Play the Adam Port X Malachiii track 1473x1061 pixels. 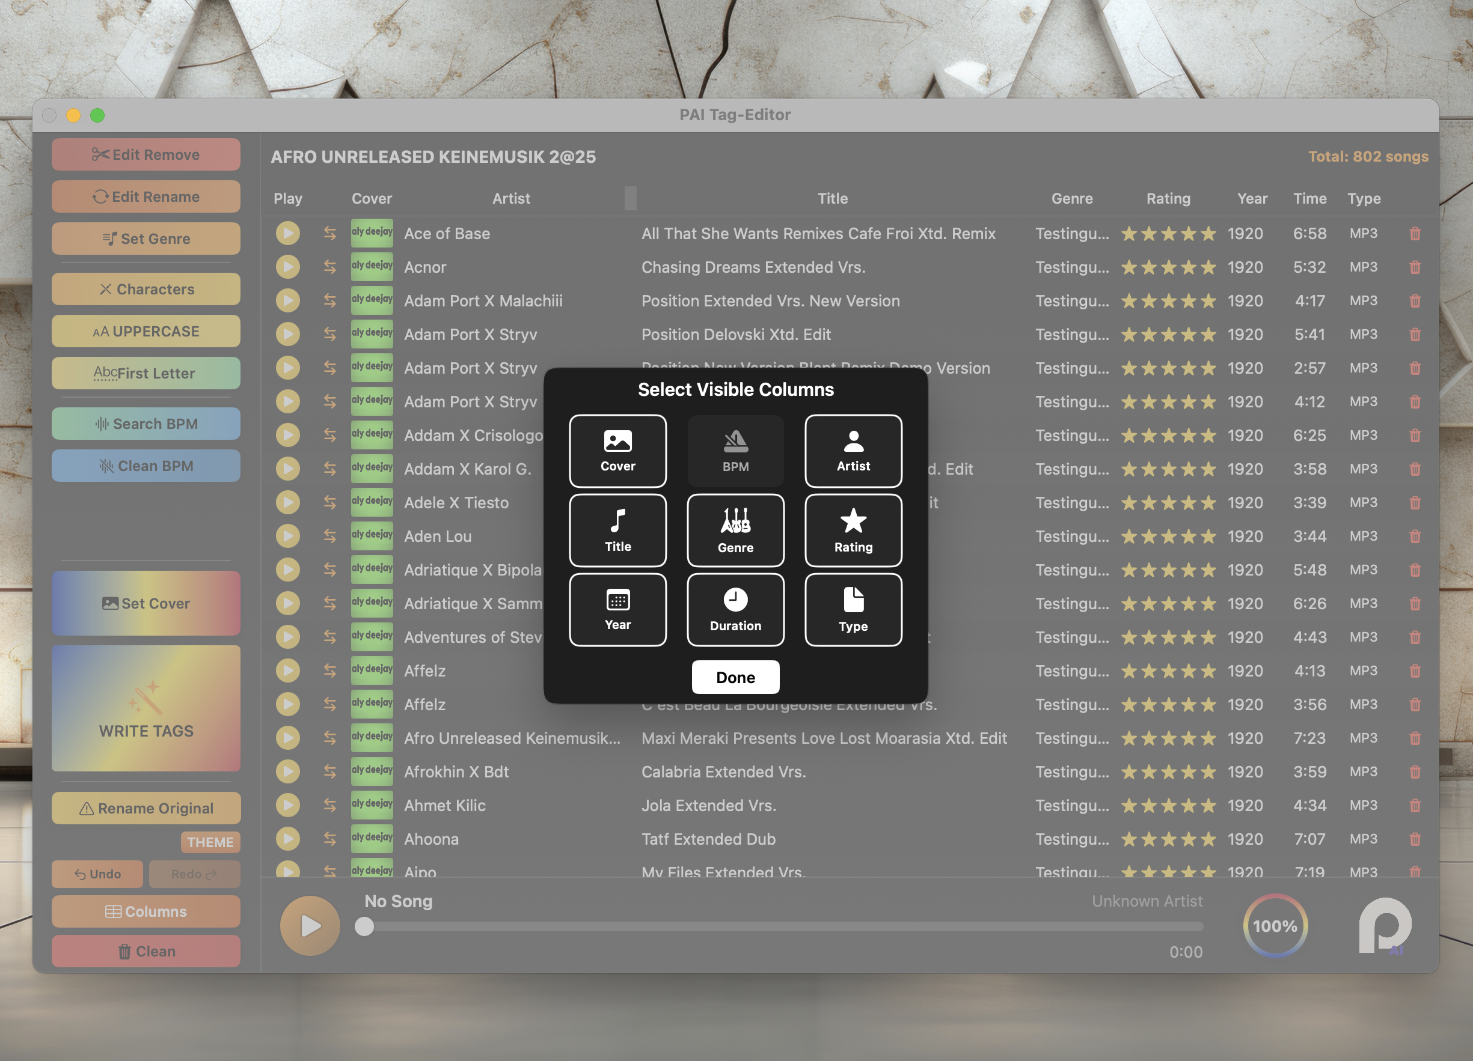288,300
